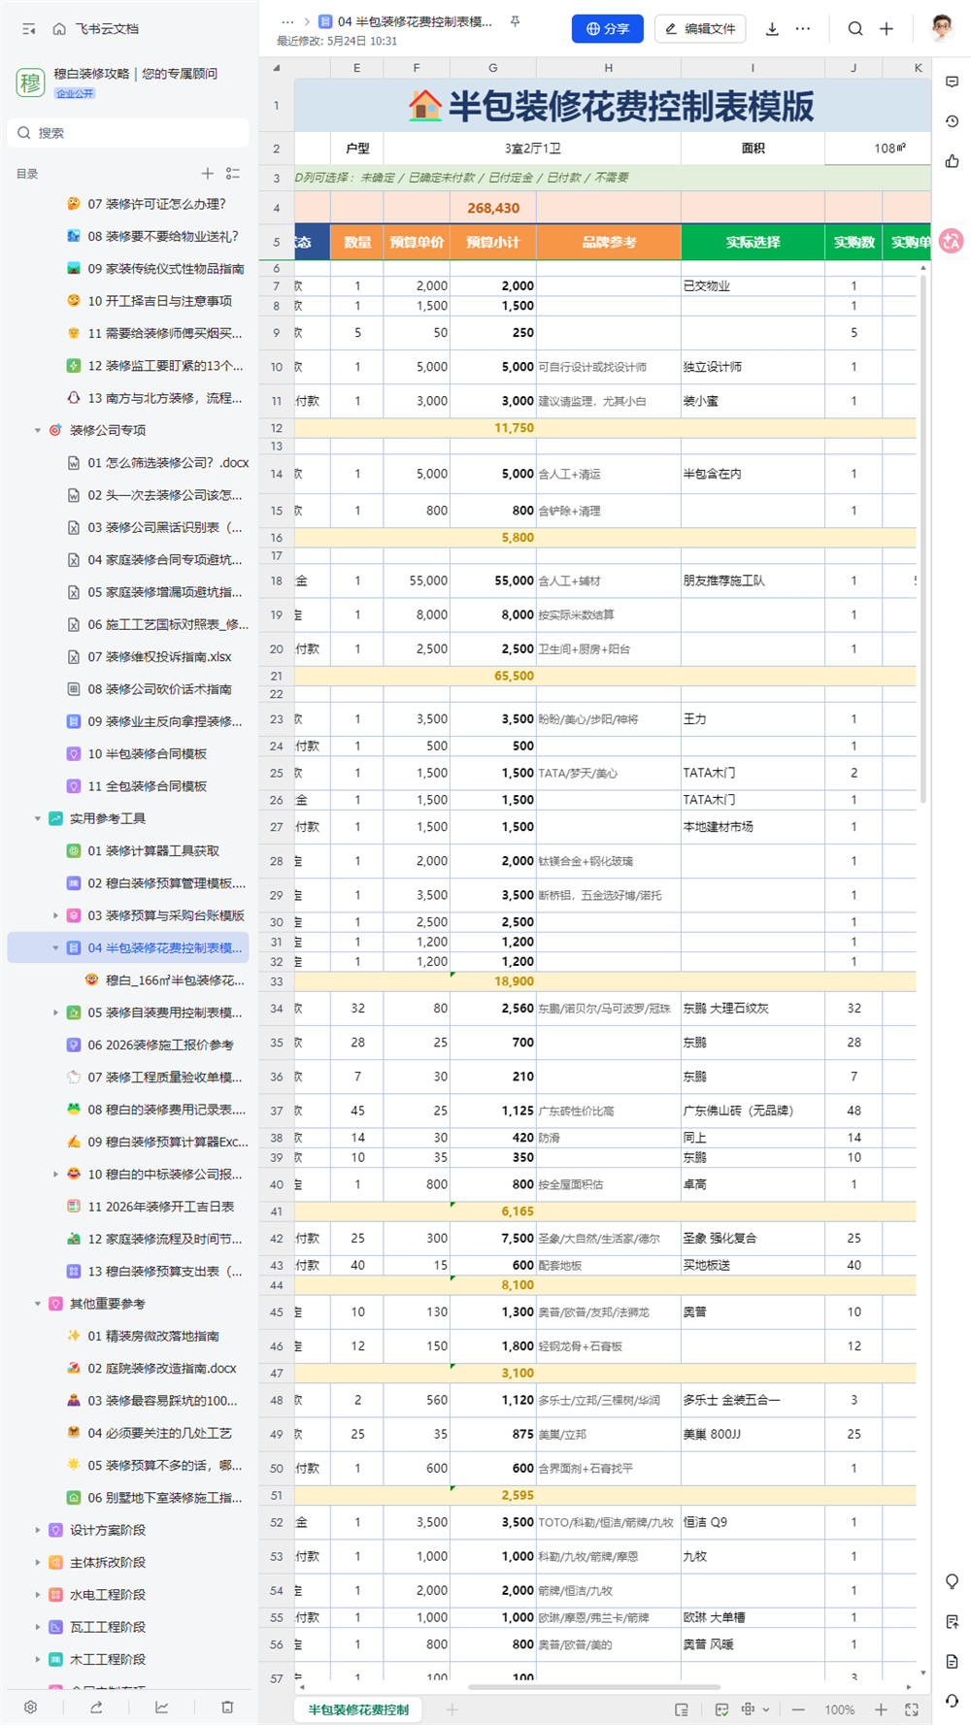
Task: Zoom out with the minus icon
Action: click(x=798, y=1709)
